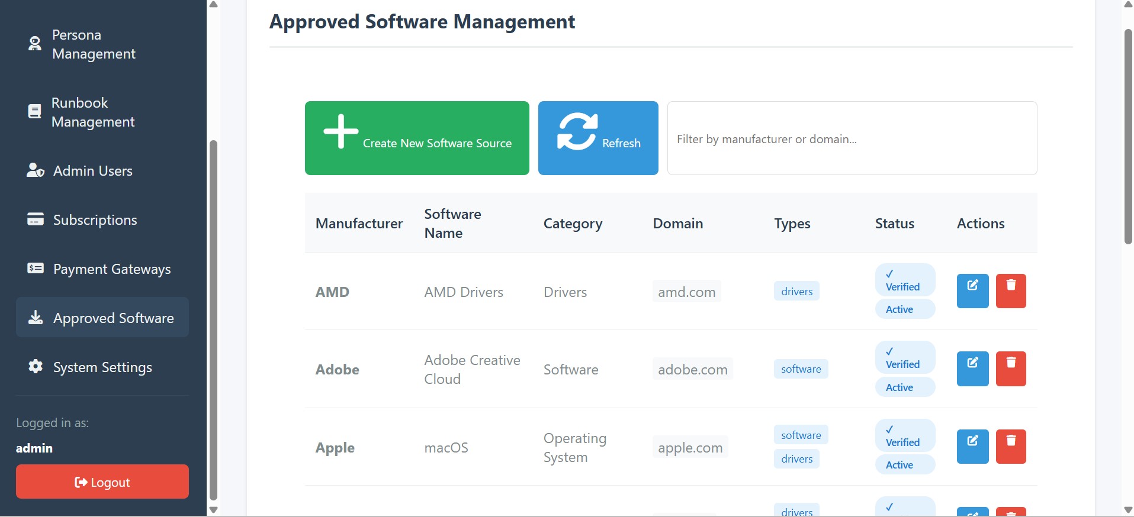Click the Approved Software download icon
This screenshot has height=517, width=1134.
point(36,318)
